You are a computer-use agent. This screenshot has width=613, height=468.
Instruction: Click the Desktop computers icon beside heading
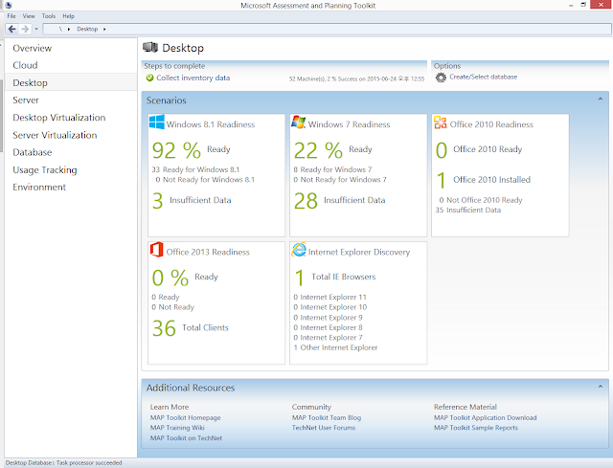tap(150, 48)
